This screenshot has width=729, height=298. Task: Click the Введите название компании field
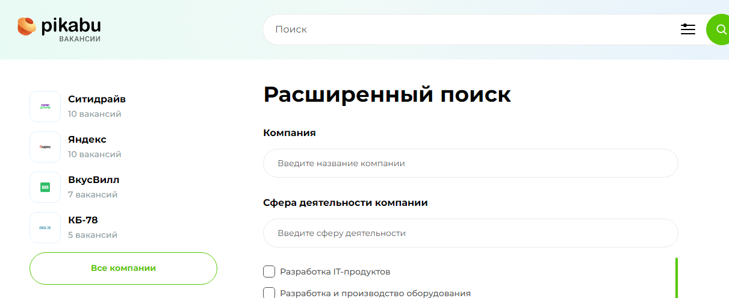(x=470, y=163)
